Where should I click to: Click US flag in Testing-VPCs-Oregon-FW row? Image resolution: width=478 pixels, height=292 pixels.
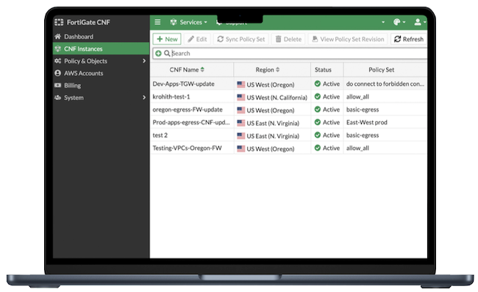coord(240,149)
